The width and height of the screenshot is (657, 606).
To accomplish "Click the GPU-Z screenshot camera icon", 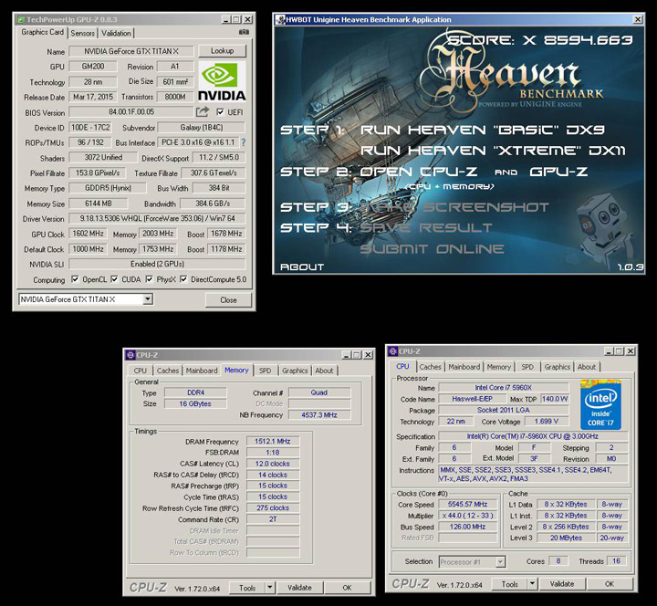I will coord(244,32).
